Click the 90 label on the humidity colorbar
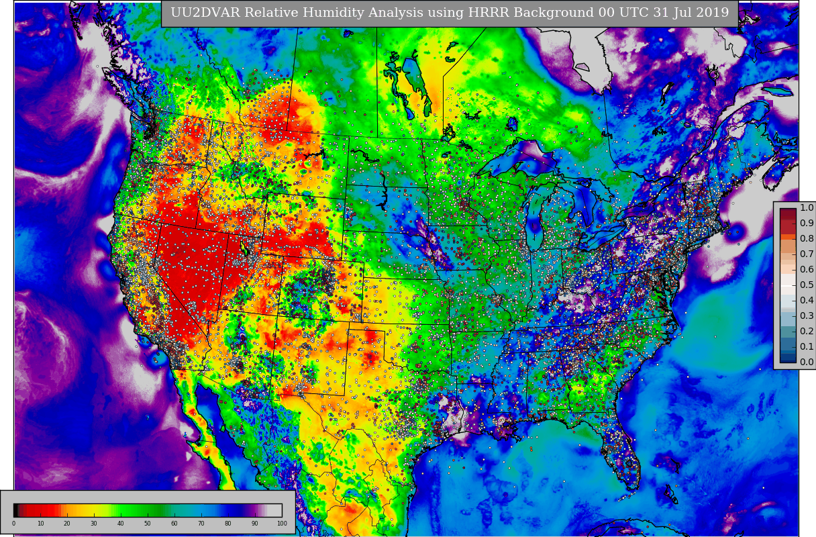This screenshot has width=816, height=537. pyautogui.click(x=255, y=523)
